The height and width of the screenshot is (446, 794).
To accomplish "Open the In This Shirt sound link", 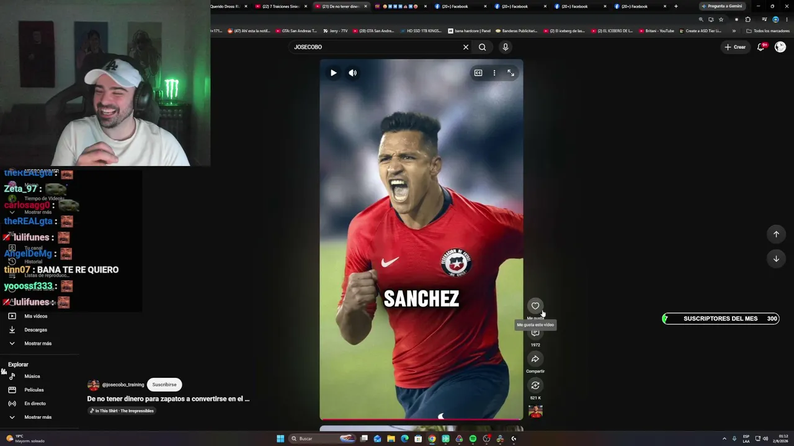I will point(122,411).
